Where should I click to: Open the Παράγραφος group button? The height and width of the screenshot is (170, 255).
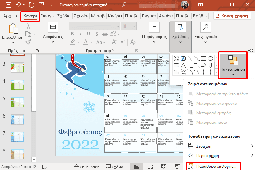point(154,33)
